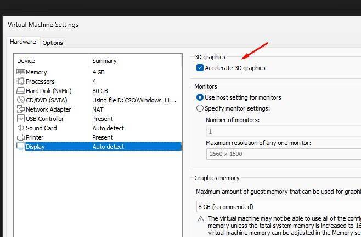
Task: Click the Present summary for Printer
Action: tap(103, 137)
